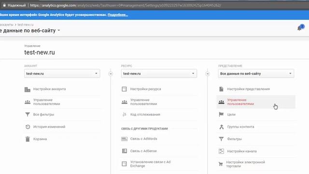This screenshot has height=174, width=309.
Task: Click the property settings window icon
Action: click(124, 89)
